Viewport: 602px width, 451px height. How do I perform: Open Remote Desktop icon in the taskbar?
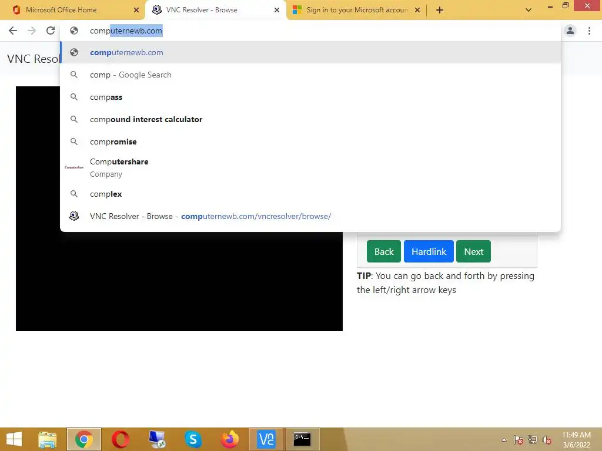coord(156,439)
